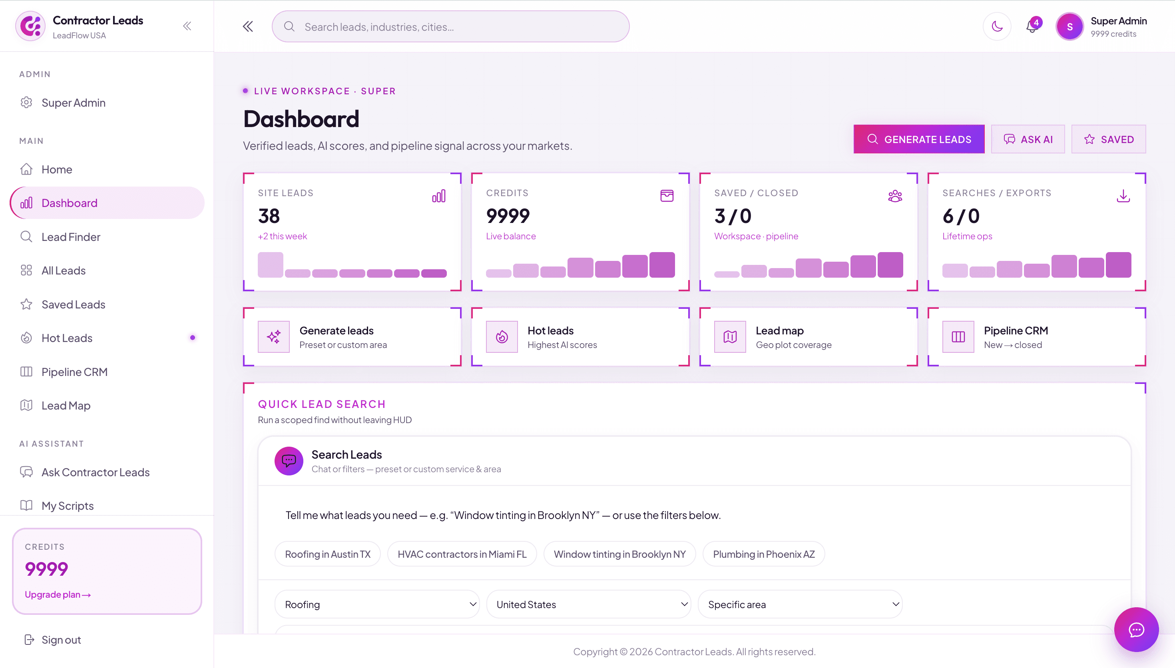Open Super Admin settings in sidebar

pyautogui.click(x=107, y=103)
